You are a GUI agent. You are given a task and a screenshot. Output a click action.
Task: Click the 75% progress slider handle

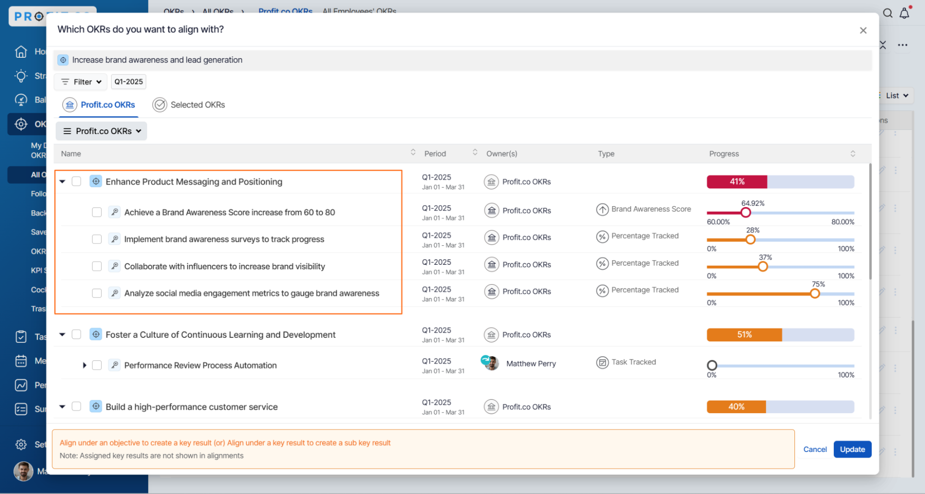coord(814,293)
